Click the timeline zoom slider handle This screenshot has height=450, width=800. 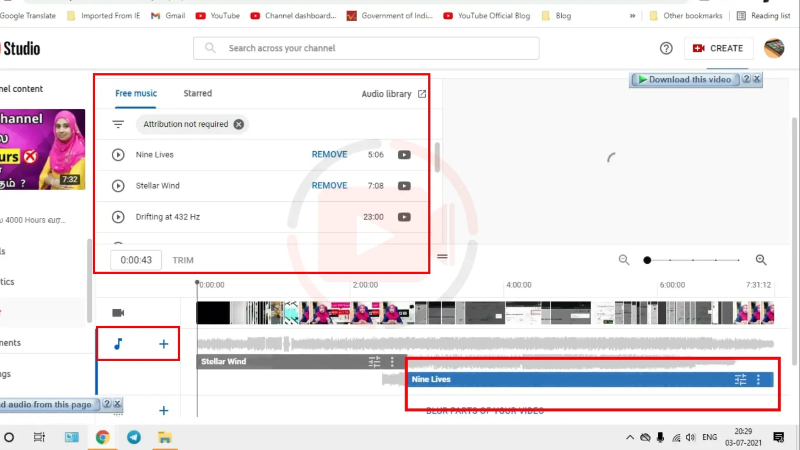647,260
